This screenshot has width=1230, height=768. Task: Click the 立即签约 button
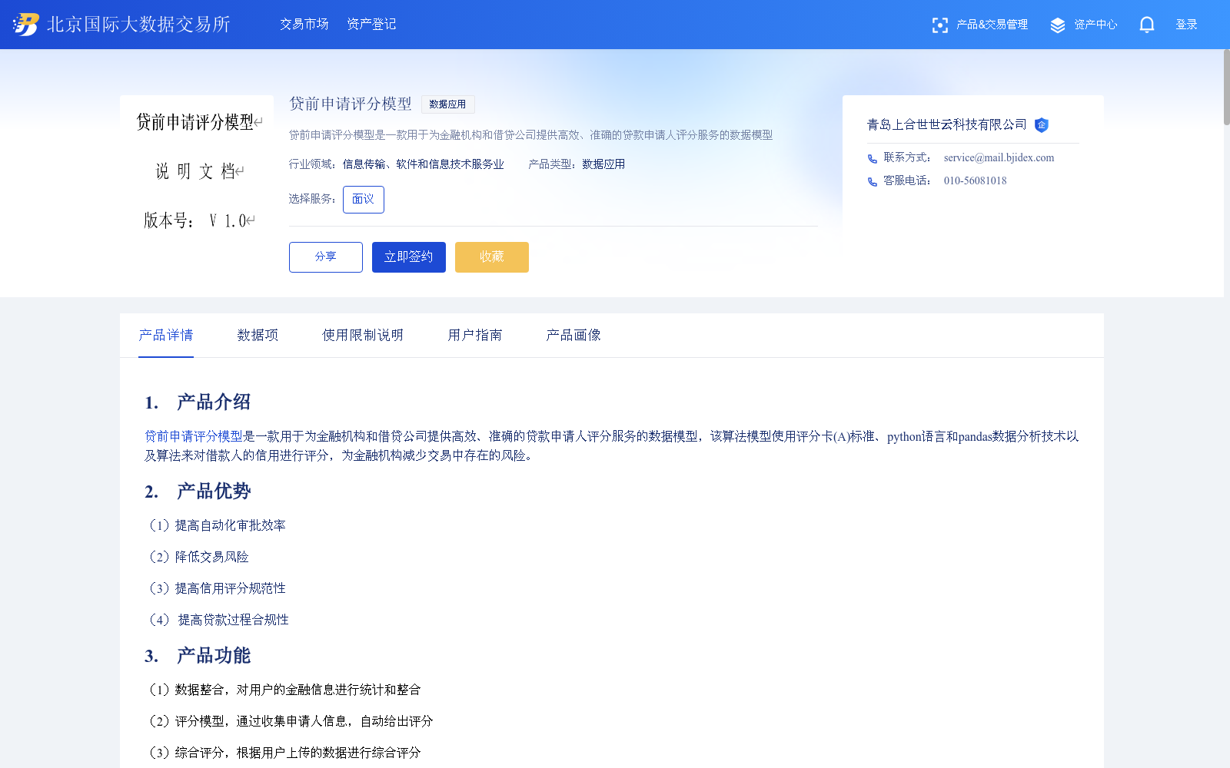coord(408,257)
